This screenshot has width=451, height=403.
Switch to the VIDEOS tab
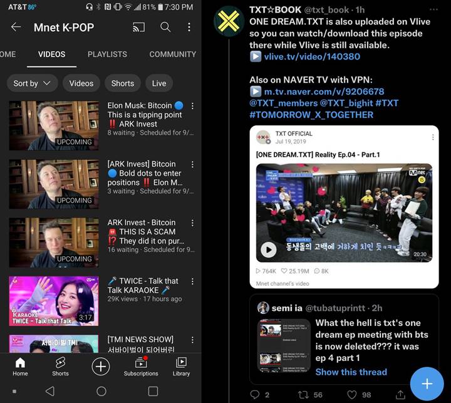tap(52, 55)
